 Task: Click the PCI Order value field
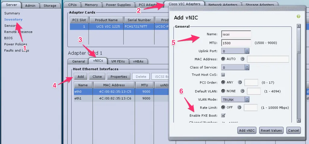pos(251,82)
